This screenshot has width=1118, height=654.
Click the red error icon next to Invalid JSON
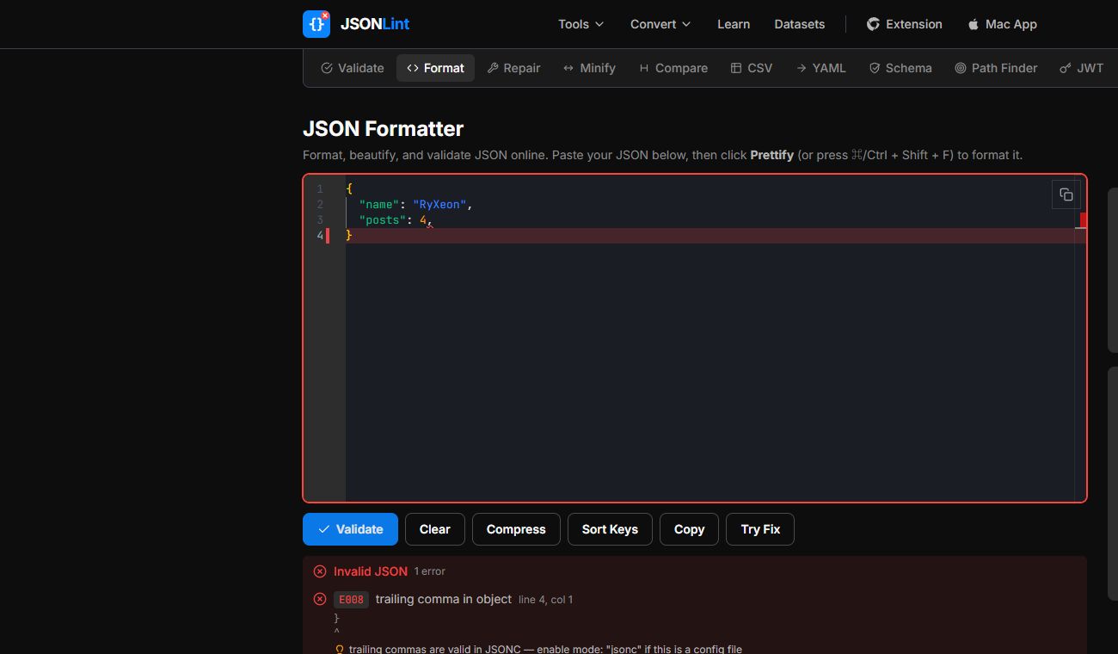320,571
